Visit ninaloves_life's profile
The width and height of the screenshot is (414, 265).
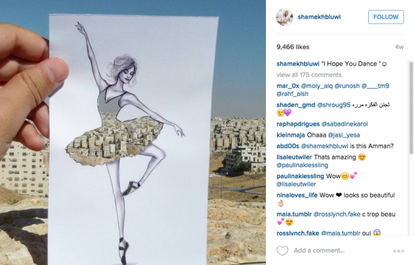pyautogui.click(x=297, y=195)
